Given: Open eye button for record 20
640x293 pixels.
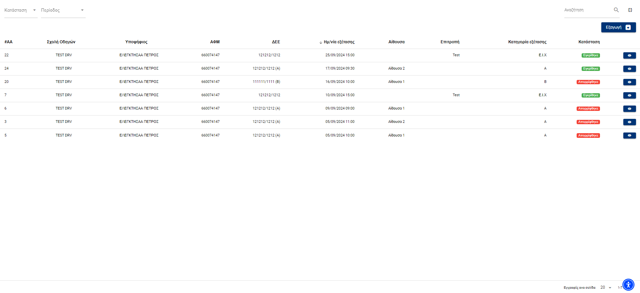Looking at the screenshot, I should [629, 82].
